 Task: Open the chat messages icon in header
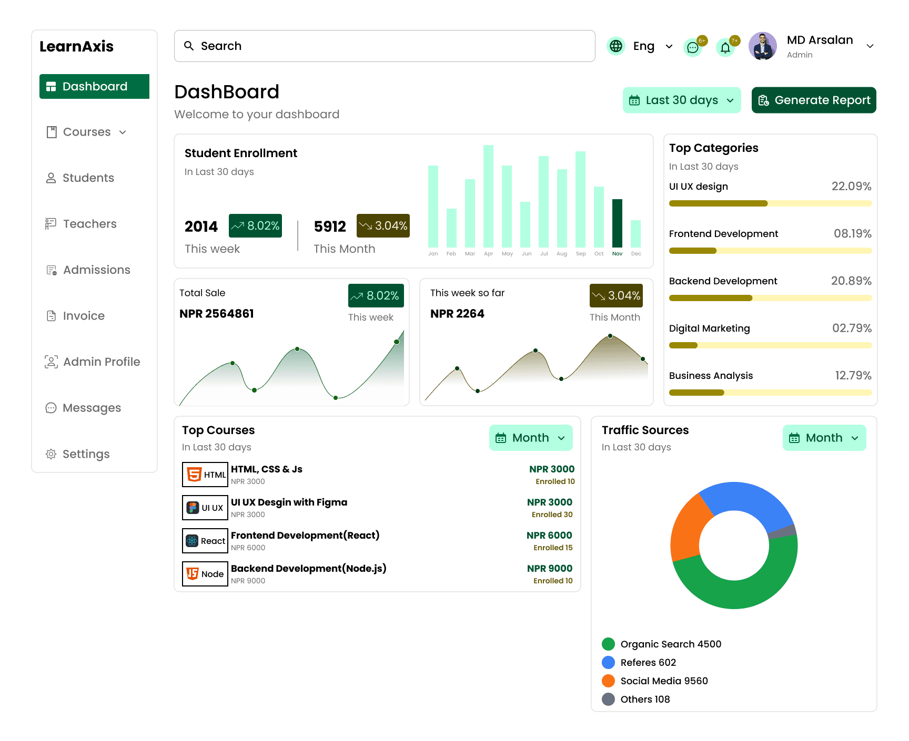click(x=693, y=48)
